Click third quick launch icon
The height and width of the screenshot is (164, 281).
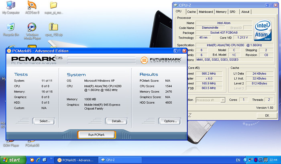45,160
